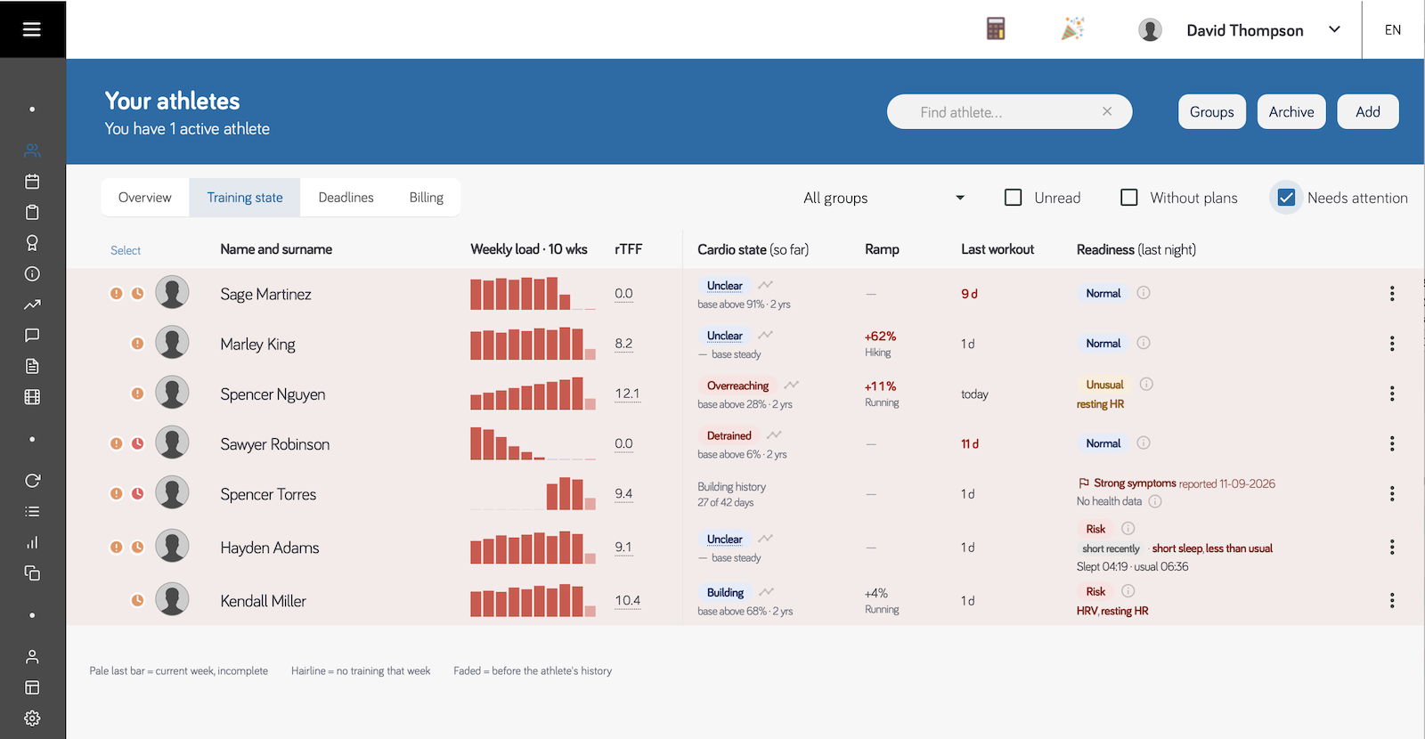Image resolution: width=1425 pixels, height=739 pixels.
Task: Click the Add button
Action: [x=1368, y=112]
